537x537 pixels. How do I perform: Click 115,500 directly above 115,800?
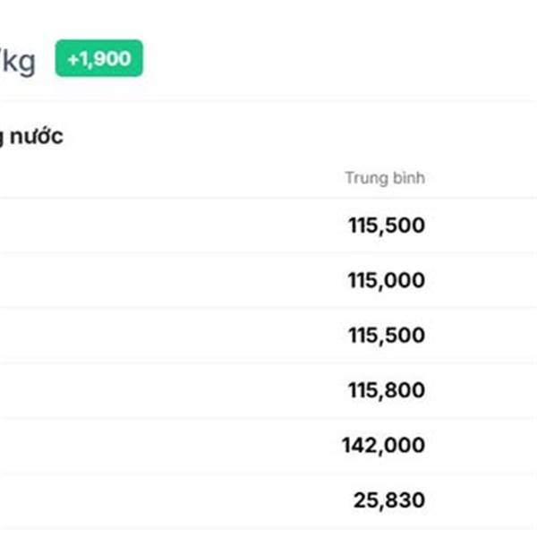point(387,335)
